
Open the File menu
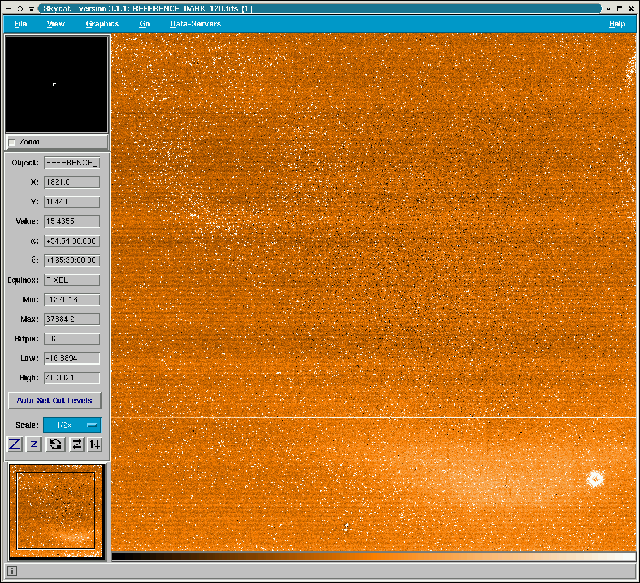click(x=21, y=24)
